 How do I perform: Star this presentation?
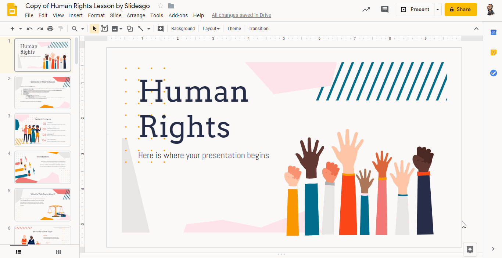pyautogui.click(x=160, y=6)
